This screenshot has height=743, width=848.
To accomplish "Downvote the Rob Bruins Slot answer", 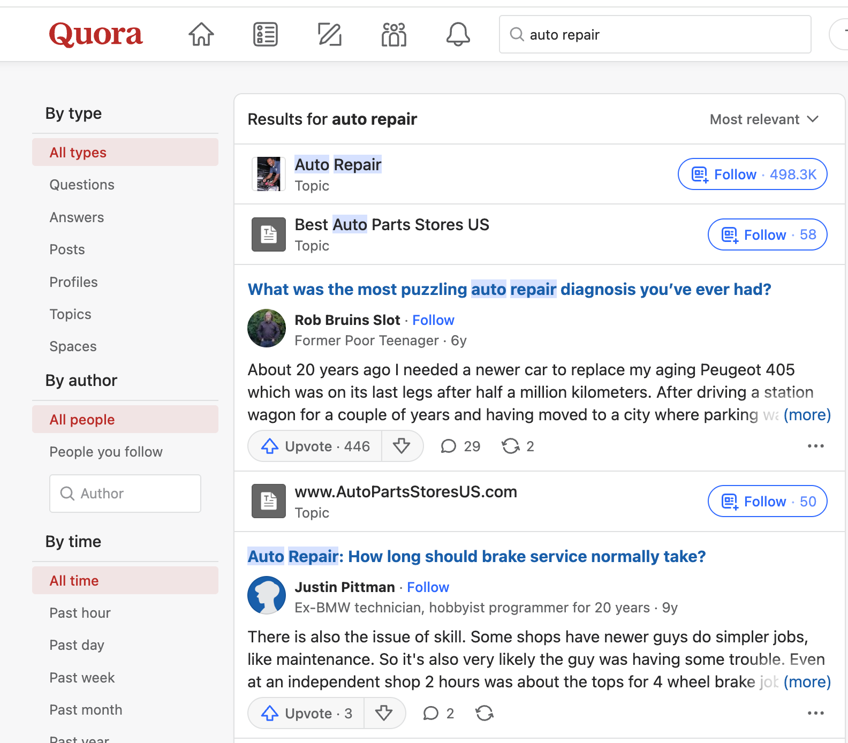I will click(402, 446).
